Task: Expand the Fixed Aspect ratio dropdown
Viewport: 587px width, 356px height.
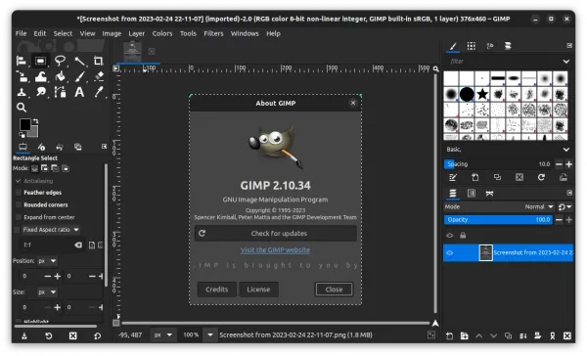Action: (50, 230)
